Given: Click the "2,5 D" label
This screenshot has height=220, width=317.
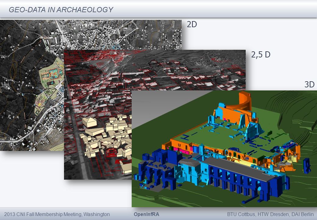Looking at the screenshot, I should pyautogui.click(x=261, y=54).
